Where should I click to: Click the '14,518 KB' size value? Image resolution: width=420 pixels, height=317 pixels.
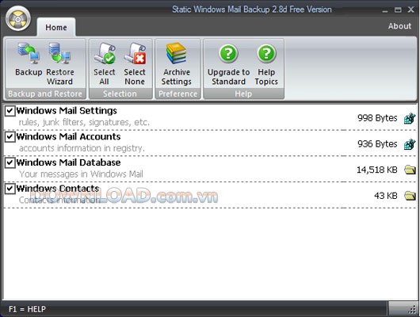point(377,170)
